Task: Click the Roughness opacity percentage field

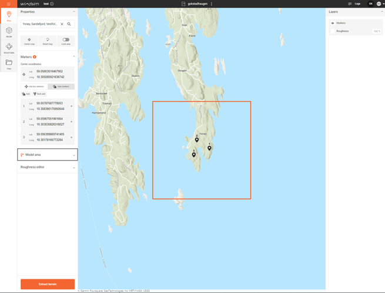Action: coord(377,31)
